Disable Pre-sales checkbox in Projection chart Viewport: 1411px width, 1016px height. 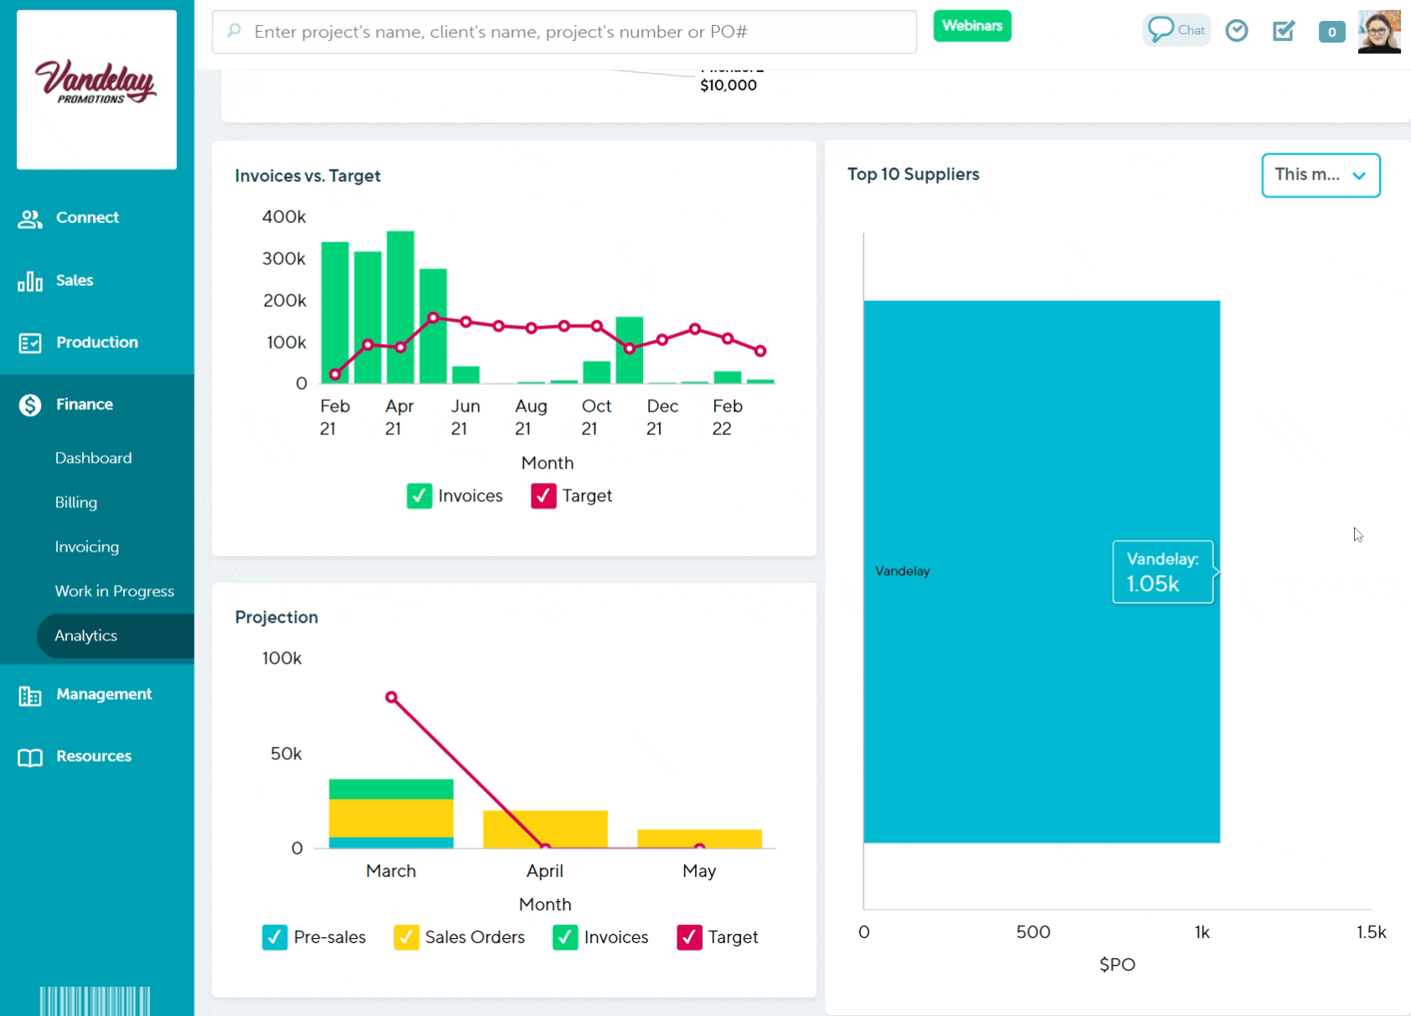pos(275,937)
